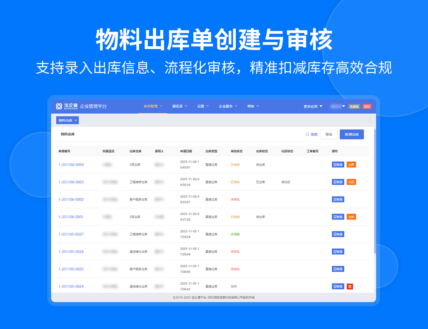
Task: Click 草稿 status in row 1-251105-0024
Action: click(x=234, y=287)
